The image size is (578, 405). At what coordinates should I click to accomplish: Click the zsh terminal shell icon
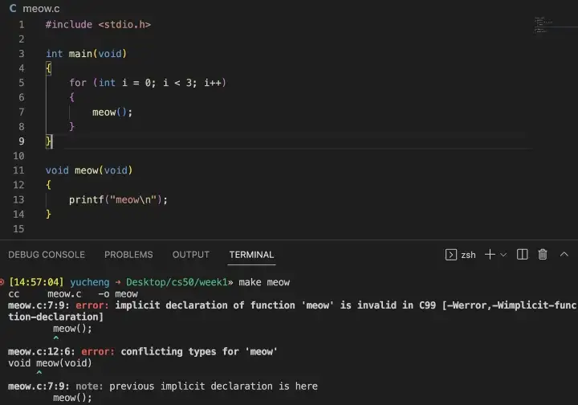(x=451, y=255)
